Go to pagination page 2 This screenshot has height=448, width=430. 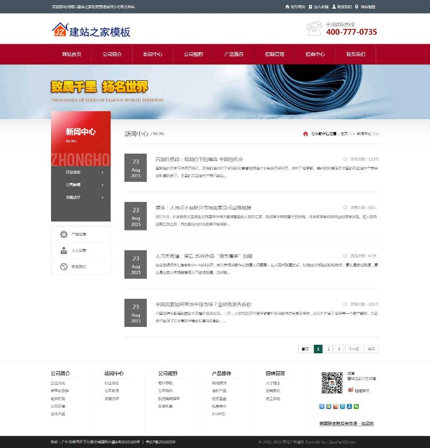(x=329, y=349)
